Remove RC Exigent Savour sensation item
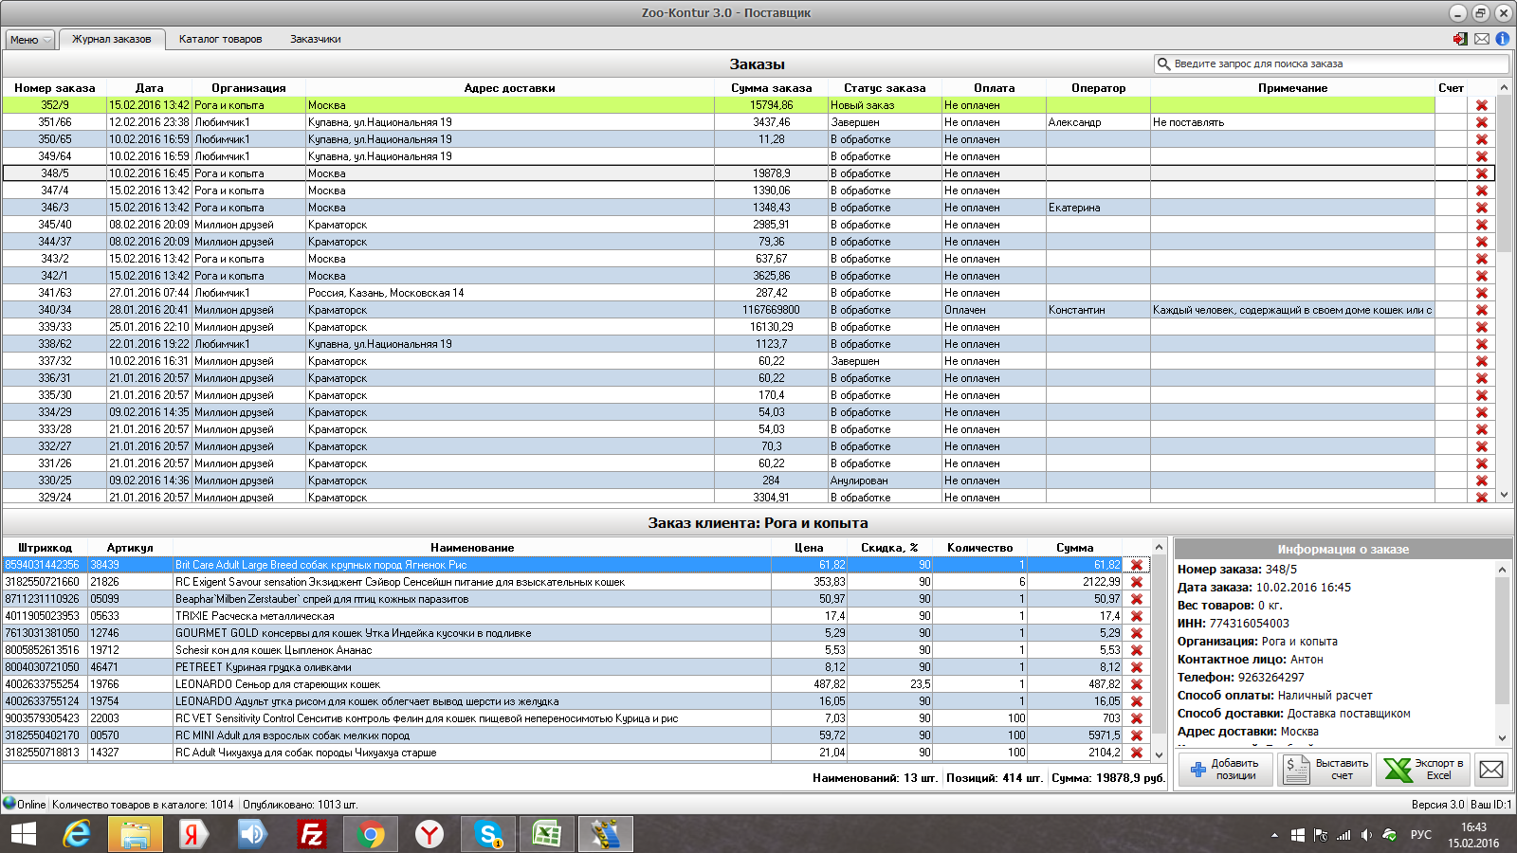 tap(1137, 582)
